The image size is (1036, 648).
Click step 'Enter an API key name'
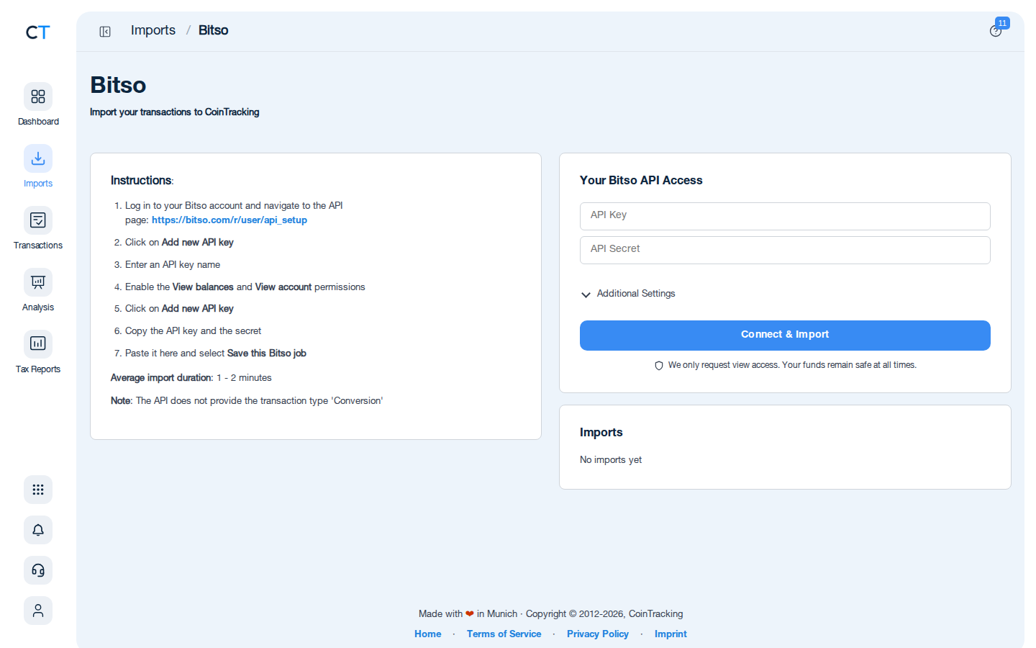[173, 264]
